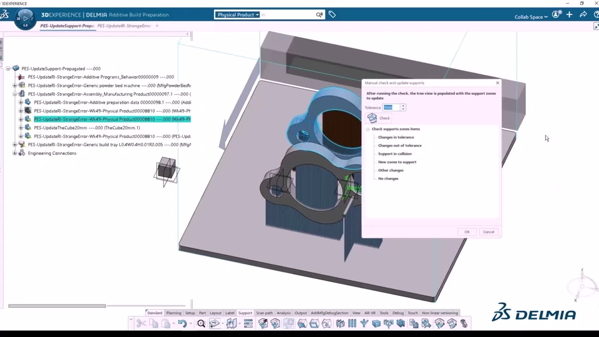The width and height of the screenshot is (599, 337).
Task: Click the tree panel horizontal scrollbar
Action: click(57, 306)
